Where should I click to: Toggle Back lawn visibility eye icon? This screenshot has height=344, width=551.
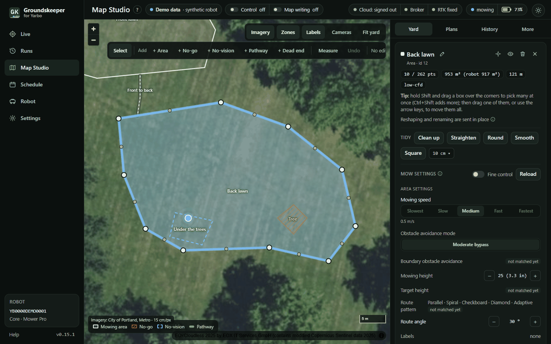point(510,54)
